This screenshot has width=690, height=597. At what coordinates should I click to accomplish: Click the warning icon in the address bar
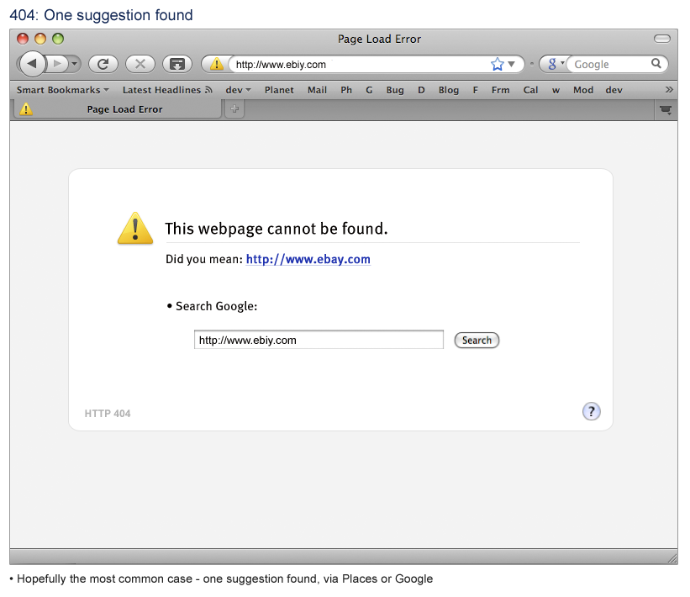click(x=216, y=64)
